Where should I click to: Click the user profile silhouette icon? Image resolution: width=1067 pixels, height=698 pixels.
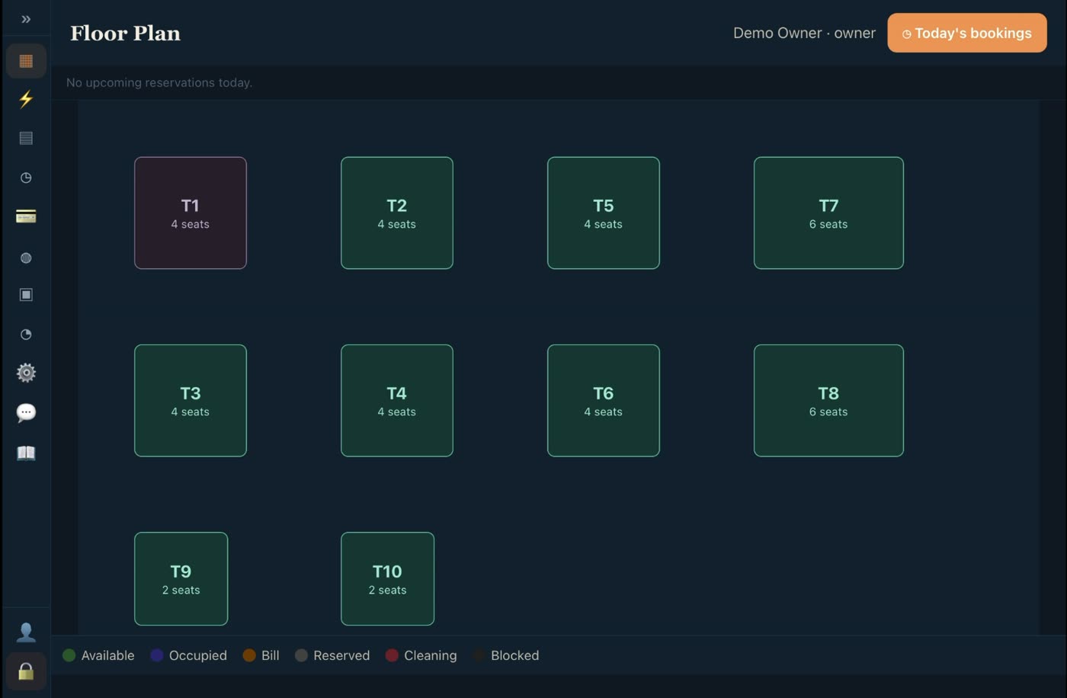(x=26, y=632)
